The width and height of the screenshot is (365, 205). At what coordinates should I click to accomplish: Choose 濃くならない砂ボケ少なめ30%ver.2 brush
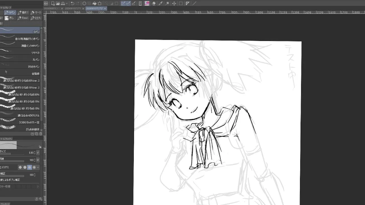point(20,79)
